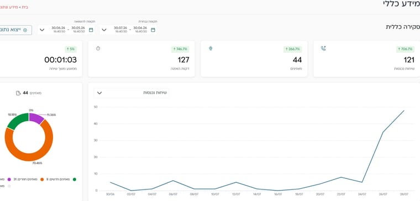Image resolution: width=420 pixels, height=201 pixels.
Task: Expand the selected period date range chevron
Action: 104,30
